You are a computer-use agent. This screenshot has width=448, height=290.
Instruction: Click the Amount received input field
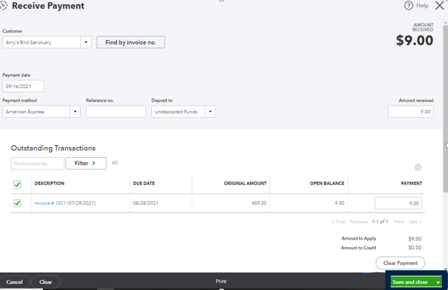411,112
